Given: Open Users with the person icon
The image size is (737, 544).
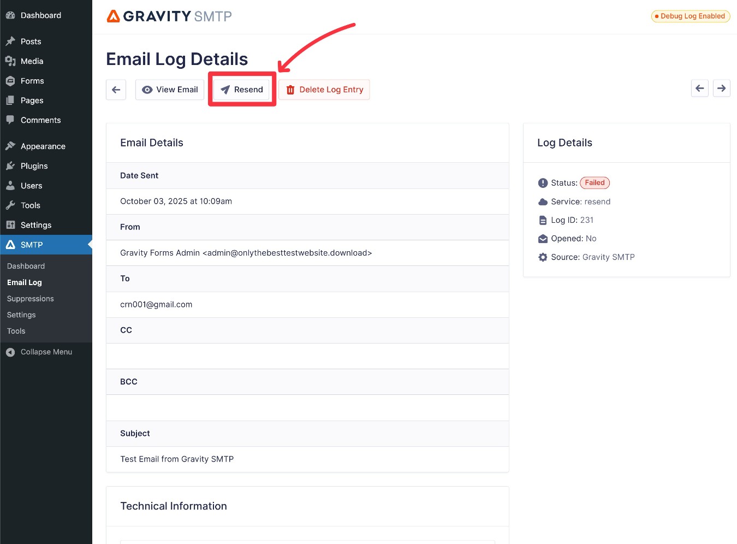Looking at the screenshot, I should point(11,185).
